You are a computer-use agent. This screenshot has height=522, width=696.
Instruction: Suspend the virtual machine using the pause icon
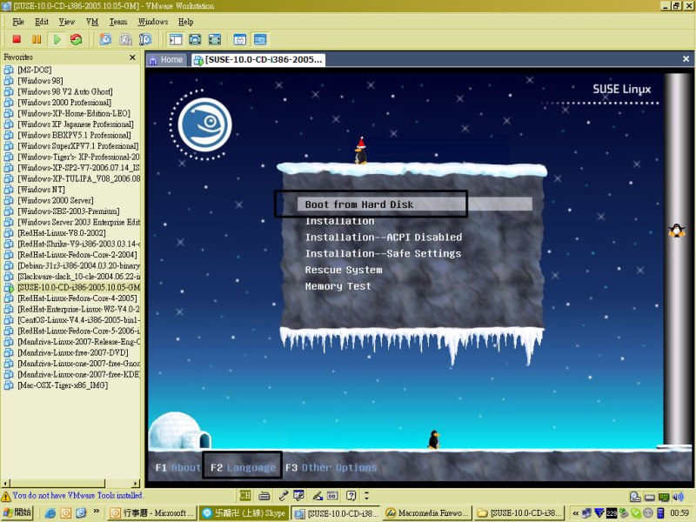tap(37, 39)
